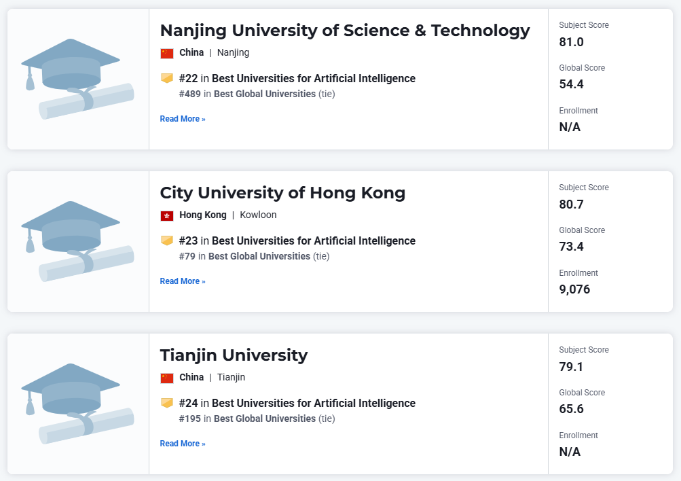The height and width of the screenshot is (481, 681).
Task: Click Read More under Nanjing University
Action: tap(183, 119)
